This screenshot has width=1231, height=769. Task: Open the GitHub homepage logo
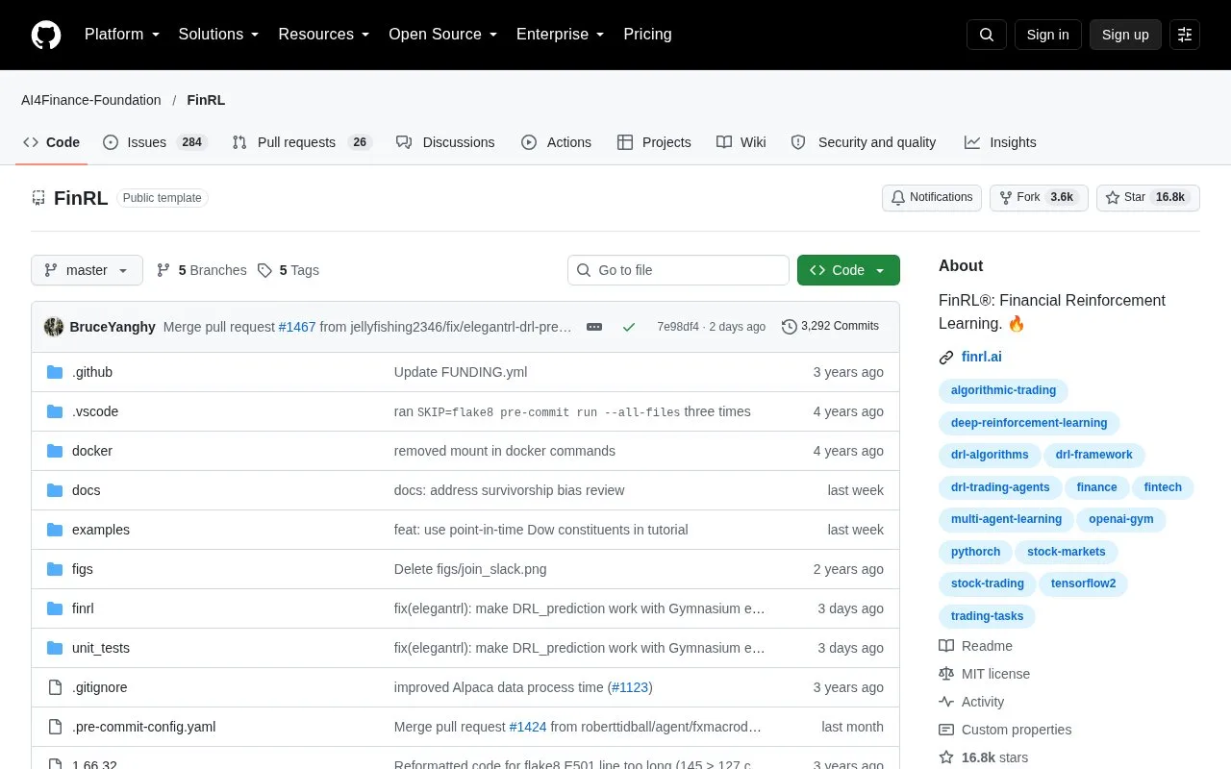46,35
